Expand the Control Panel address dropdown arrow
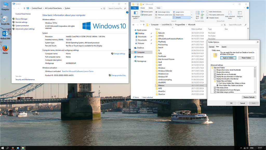This screenshot has width=266, height=150. pos(102,8)
